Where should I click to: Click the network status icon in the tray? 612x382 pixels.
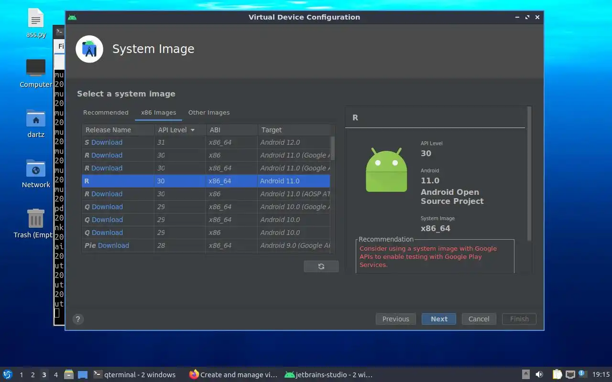[x=570, y=375]
